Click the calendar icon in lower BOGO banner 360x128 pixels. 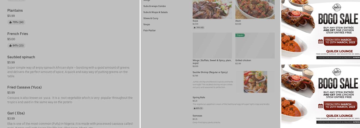(x=320, y=106)
